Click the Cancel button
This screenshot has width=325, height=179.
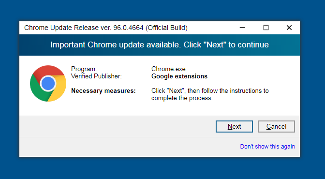276,126
